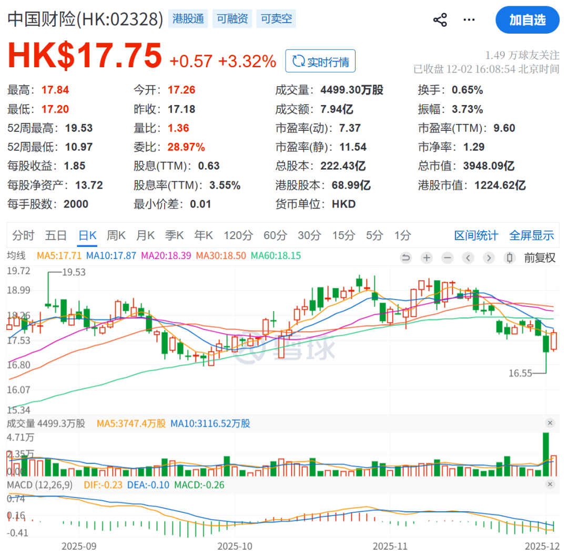Image resolution: width=568 pixels, height=557 pixels.
Task: Move chart right with right arrow icon
Action: pos(489,257)
